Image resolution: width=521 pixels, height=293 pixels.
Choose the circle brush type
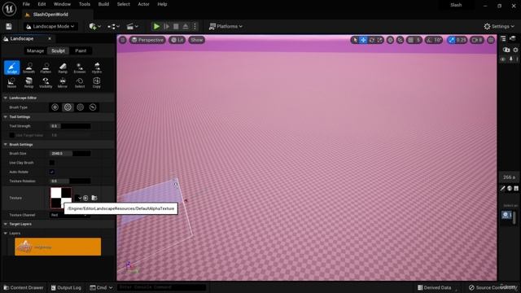coord(55,107)
